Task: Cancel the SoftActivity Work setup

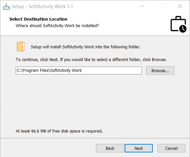Action: pos(171,148)
